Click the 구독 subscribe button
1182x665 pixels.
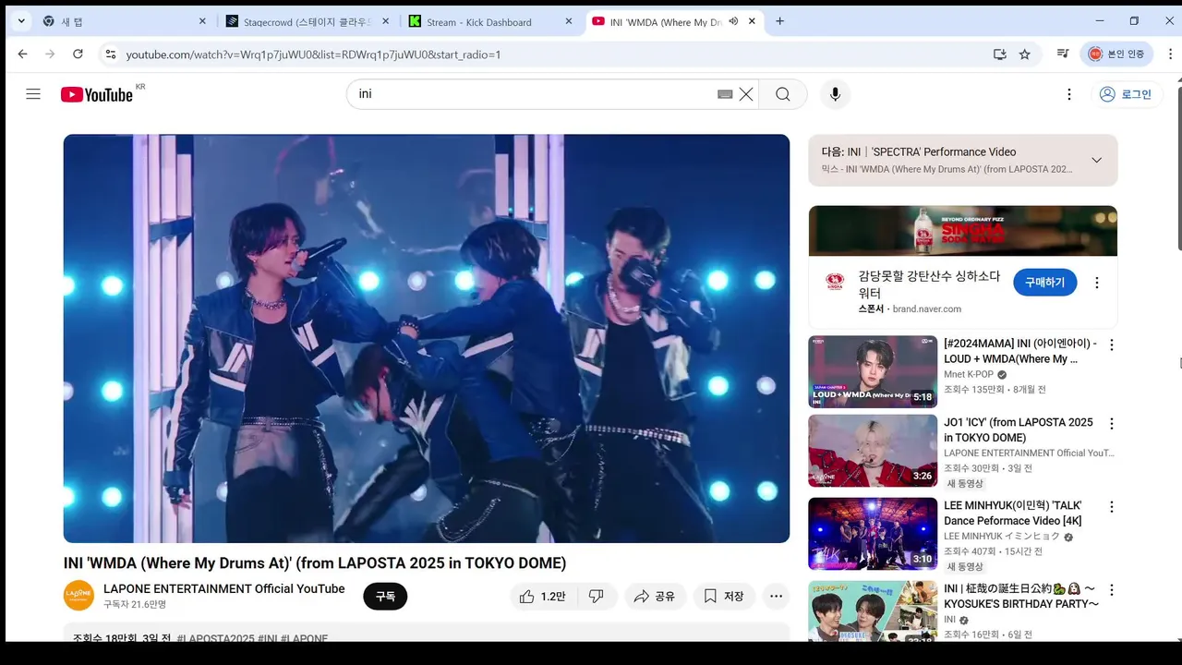click(x=385, y=597)
